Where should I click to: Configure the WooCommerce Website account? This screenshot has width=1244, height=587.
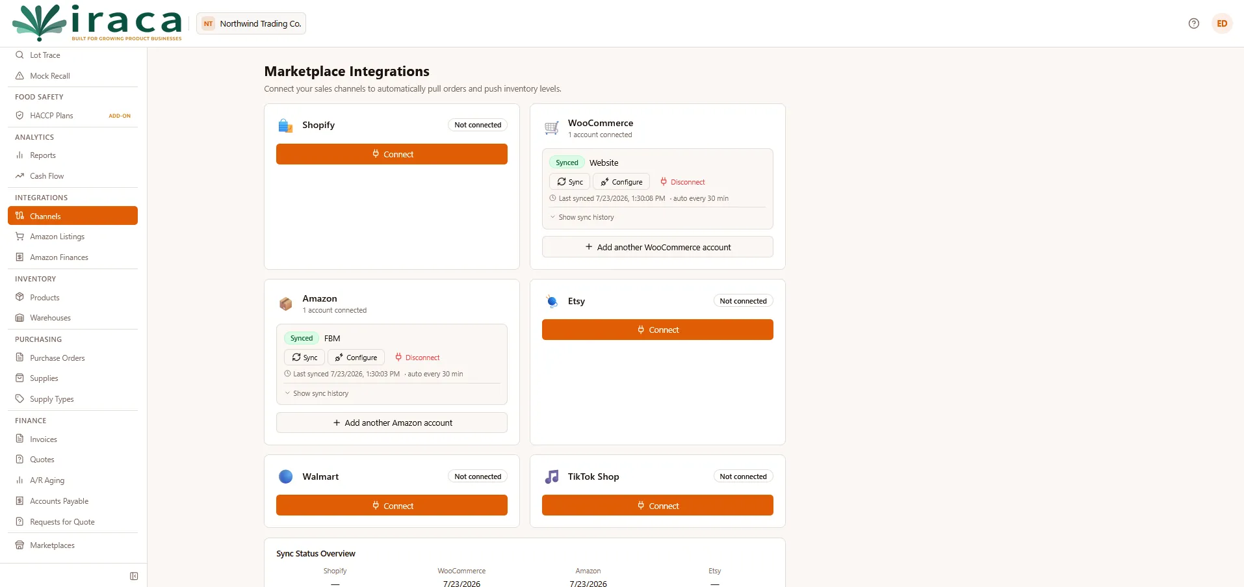(621, 182)
